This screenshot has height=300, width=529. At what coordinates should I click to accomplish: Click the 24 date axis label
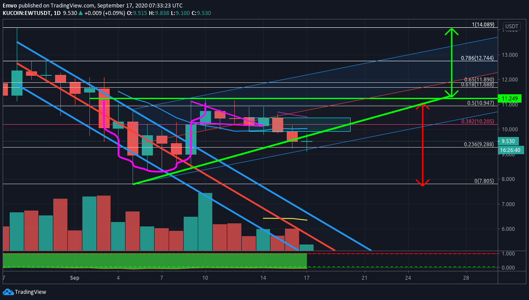pos(408,278)
